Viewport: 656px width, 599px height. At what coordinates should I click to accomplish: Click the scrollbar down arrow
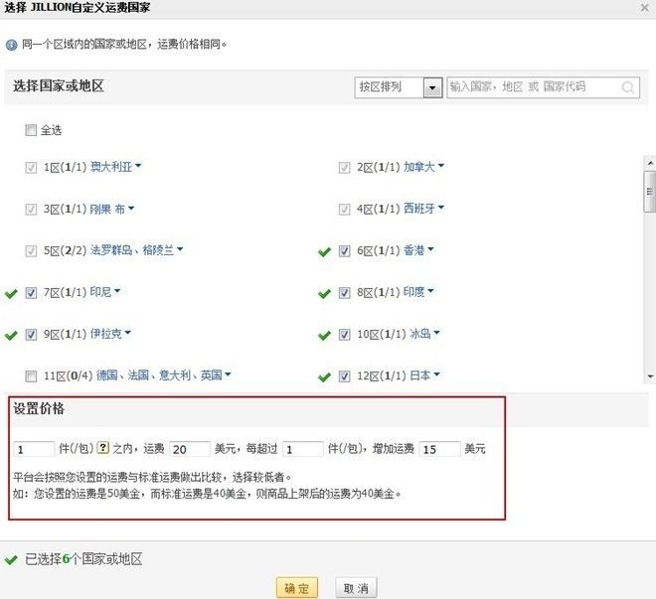(x=650, y=376)
